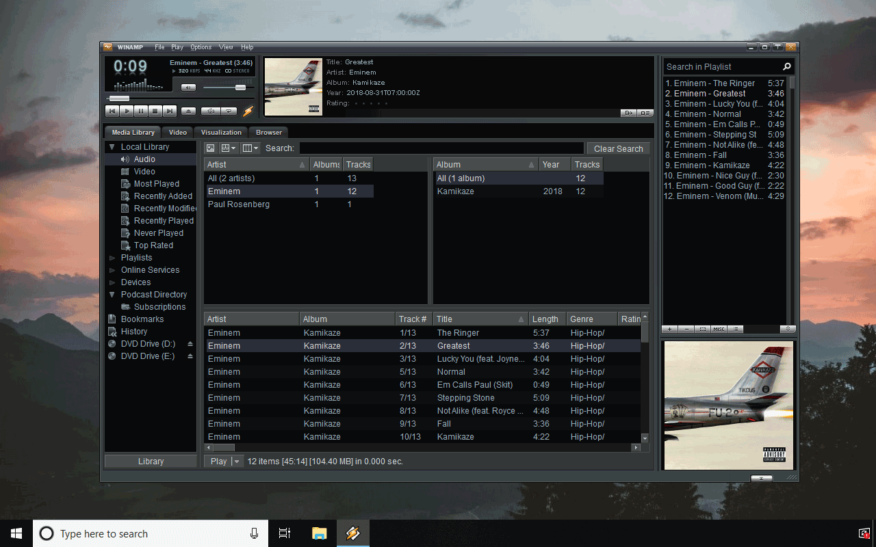Click the Play button in the library

pos(218,462)
